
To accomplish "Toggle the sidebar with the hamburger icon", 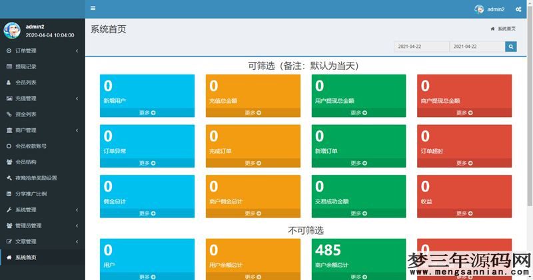I will 93,8.
